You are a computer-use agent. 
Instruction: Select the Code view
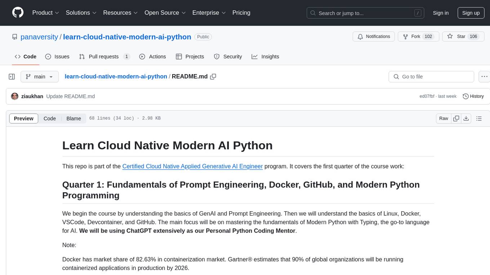pos(50,118)
